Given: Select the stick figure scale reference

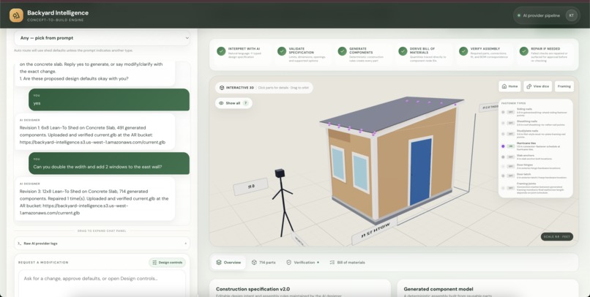Looking at the screenshot, I should (x=283, y=203).
